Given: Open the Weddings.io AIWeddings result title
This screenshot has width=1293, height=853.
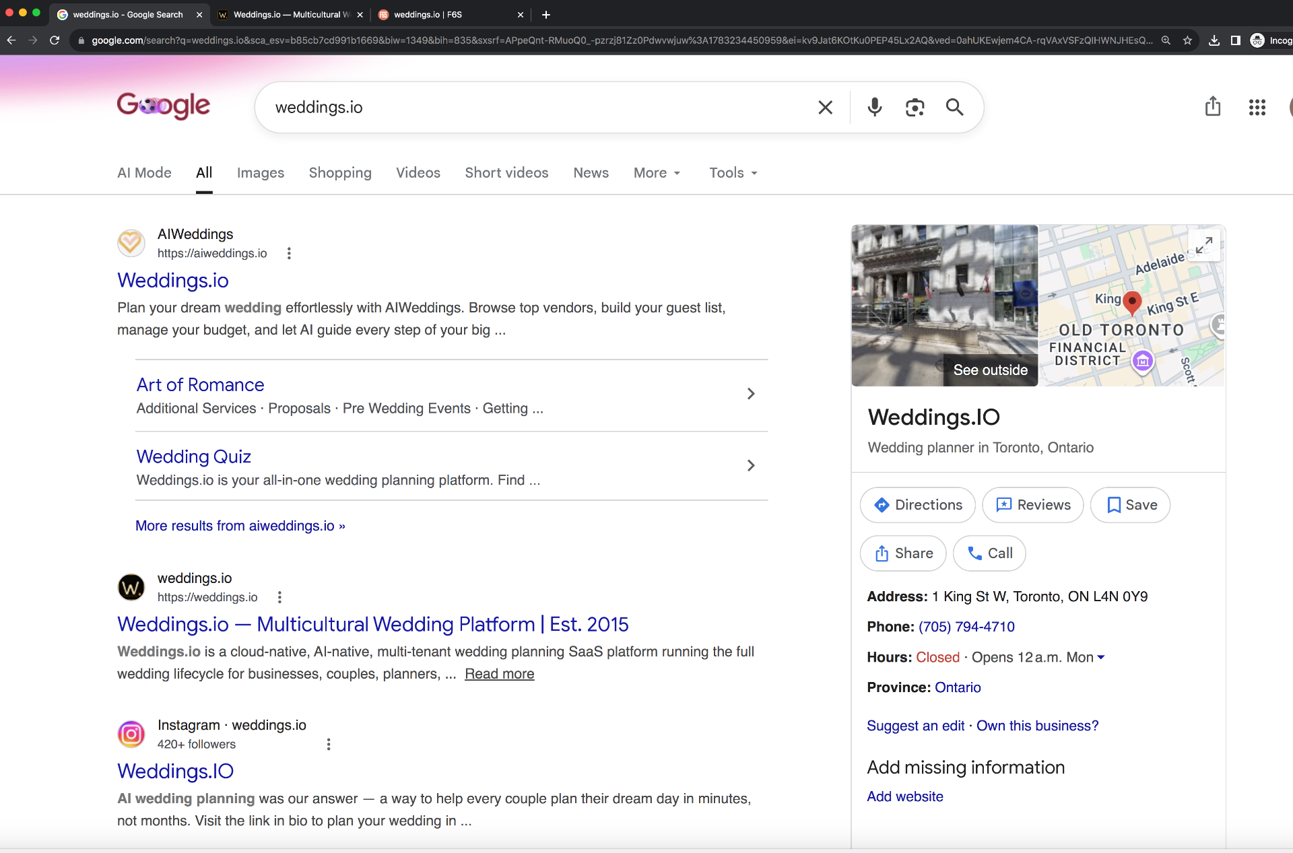Looking at the screenshot, I should [173, 280].
